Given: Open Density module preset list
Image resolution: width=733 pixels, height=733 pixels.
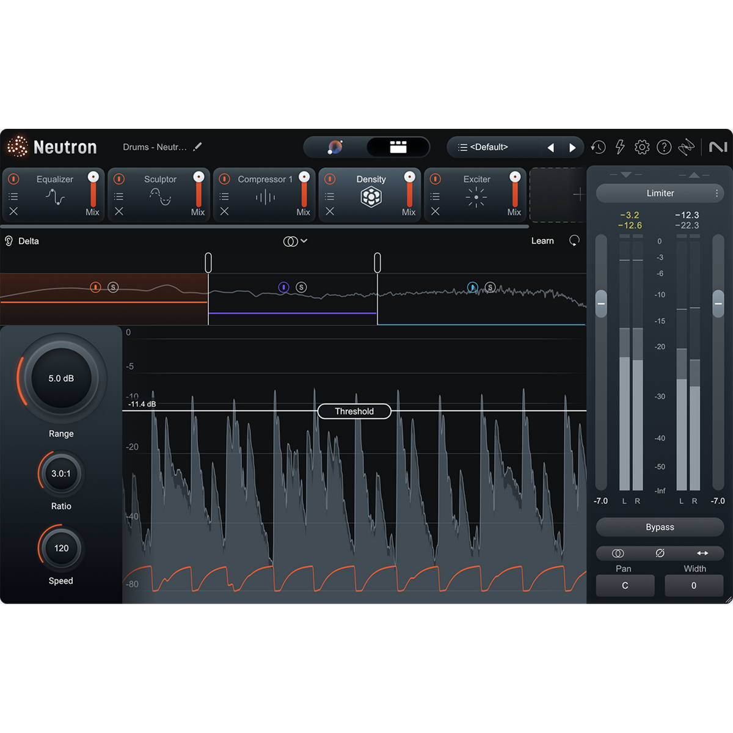Looking at the screenshot, I should point(330,197).
